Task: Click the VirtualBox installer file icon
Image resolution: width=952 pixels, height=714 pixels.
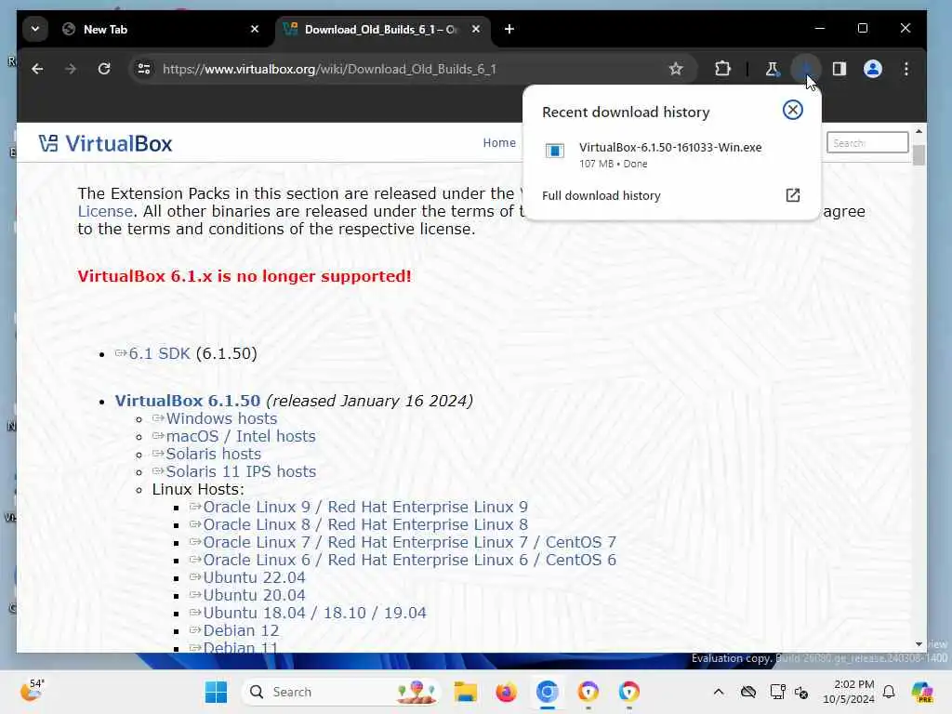Action: click(554, 151)
